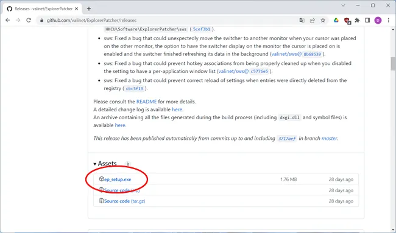
Task: Open the master branch link
Action: tap(329, 138)
